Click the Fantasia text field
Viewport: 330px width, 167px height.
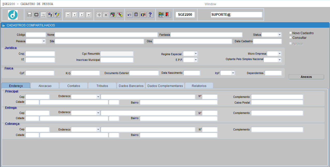(x=206, y=35)
